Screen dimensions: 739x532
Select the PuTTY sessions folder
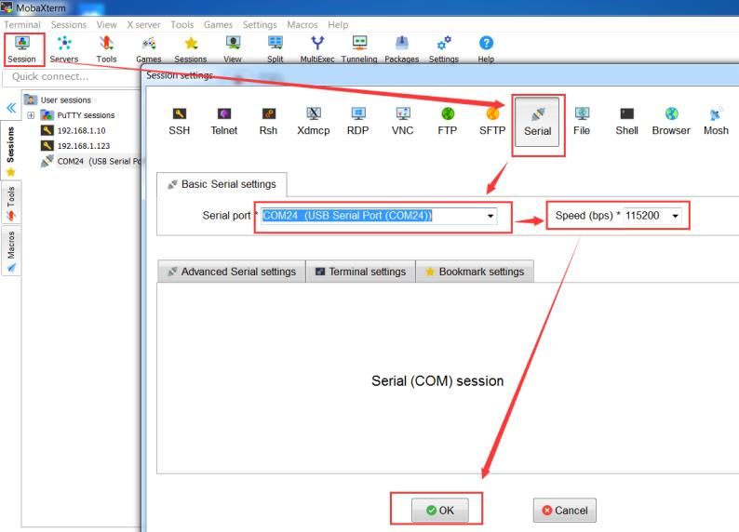pyautogui.click(x=78, y=115)
